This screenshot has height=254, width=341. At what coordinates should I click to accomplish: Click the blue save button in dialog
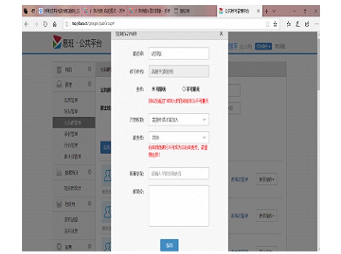coord(169,245)
